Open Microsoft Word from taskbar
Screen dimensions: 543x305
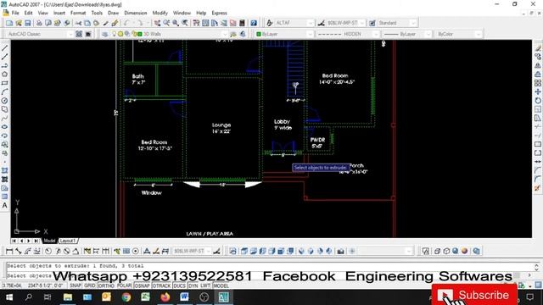point(184,297)
